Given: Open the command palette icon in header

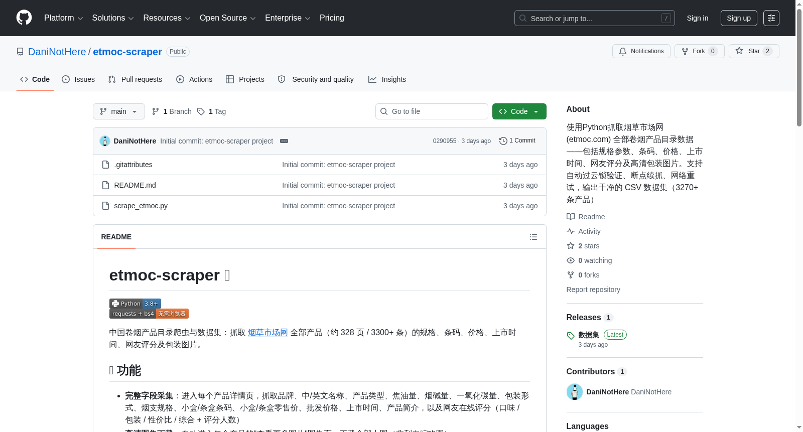Looking at the screenshot, I should (x=771, y=18).
